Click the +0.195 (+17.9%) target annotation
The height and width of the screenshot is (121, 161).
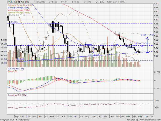pyautogui.click(x=146, y=35)
